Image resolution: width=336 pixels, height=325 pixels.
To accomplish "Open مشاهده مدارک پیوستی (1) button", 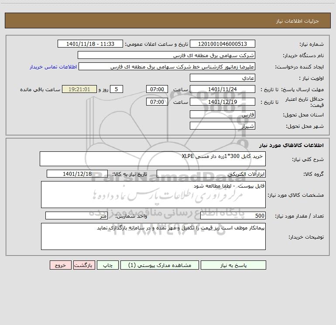I will [160, 265].
